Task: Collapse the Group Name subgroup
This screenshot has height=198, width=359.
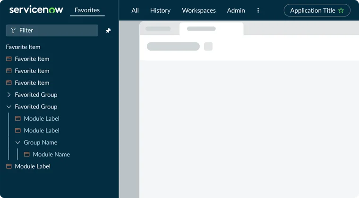Action: click(18, 142)
